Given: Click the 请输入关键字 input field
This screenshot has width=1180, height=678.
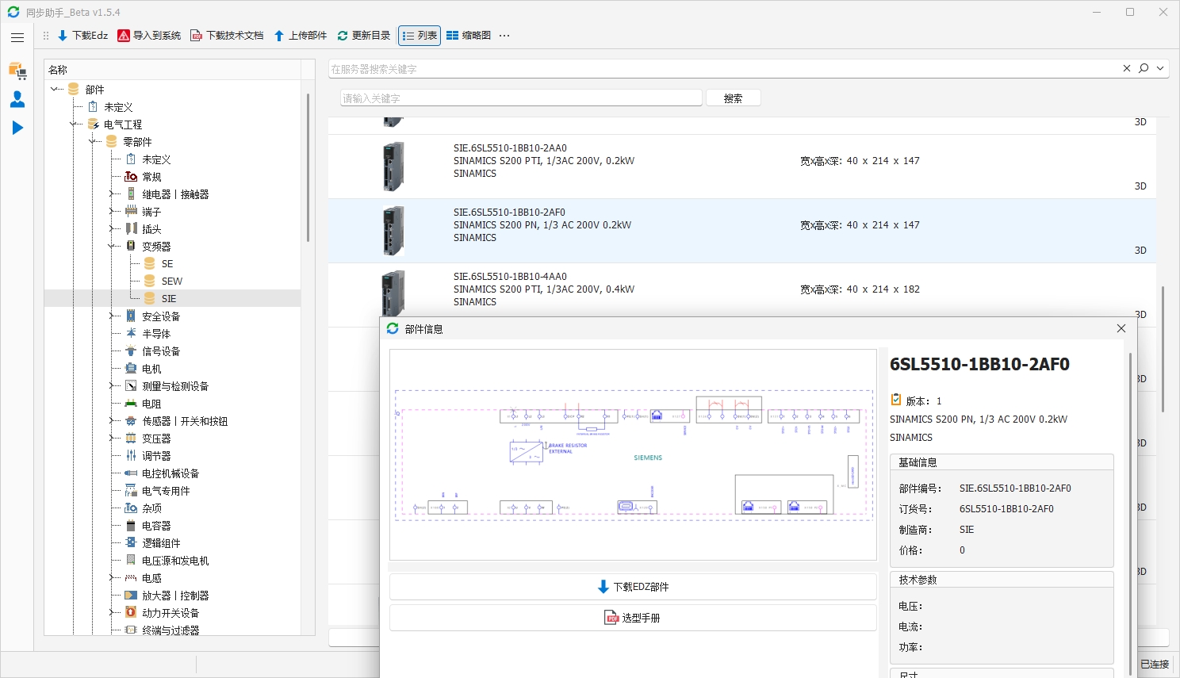Looking at the screenshot, I should pos(521,98).
